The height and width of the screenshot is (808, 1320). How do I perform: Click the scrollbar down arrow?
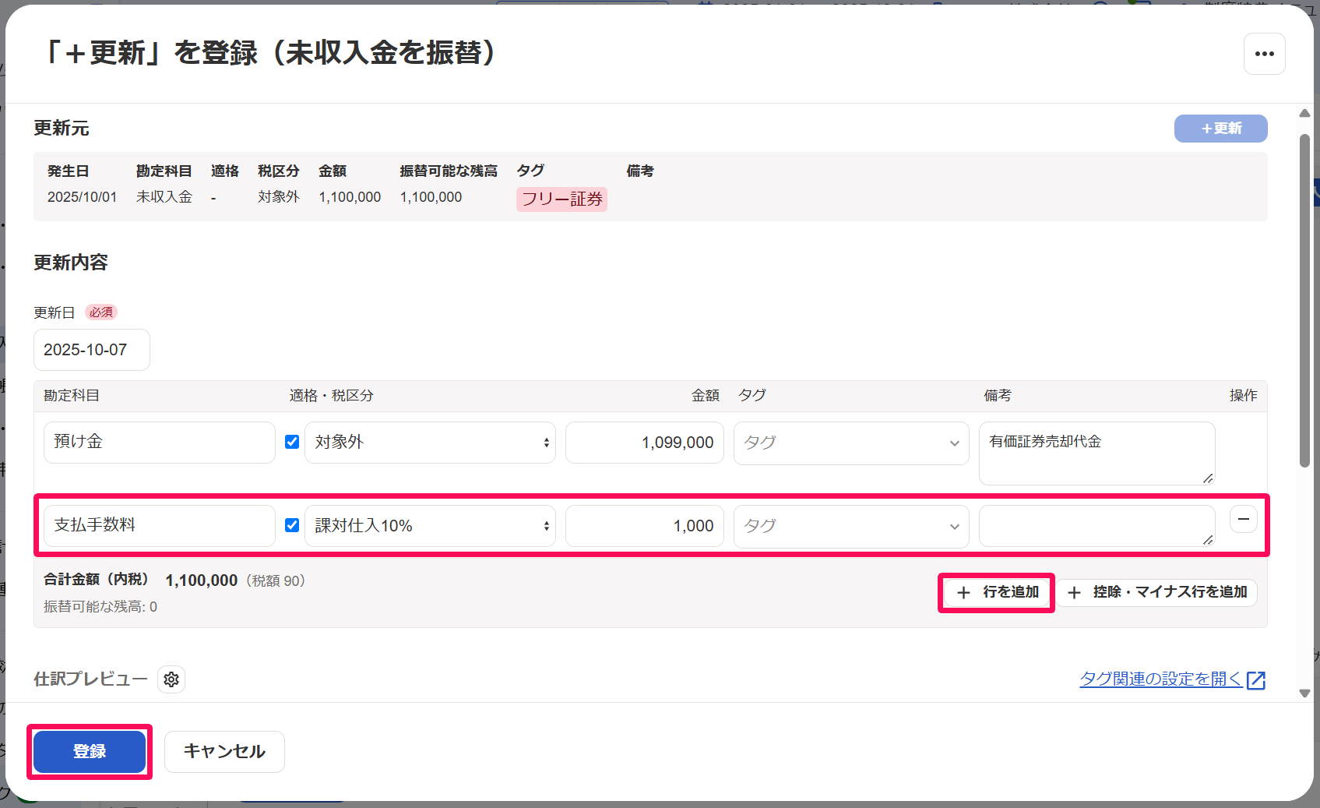click(1304, 693)
